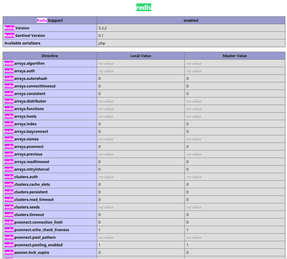Select redis.pconnect.echo_check_liveness directive
The width and height of the screenshot is (287, 259).
[x=37, y=230]
